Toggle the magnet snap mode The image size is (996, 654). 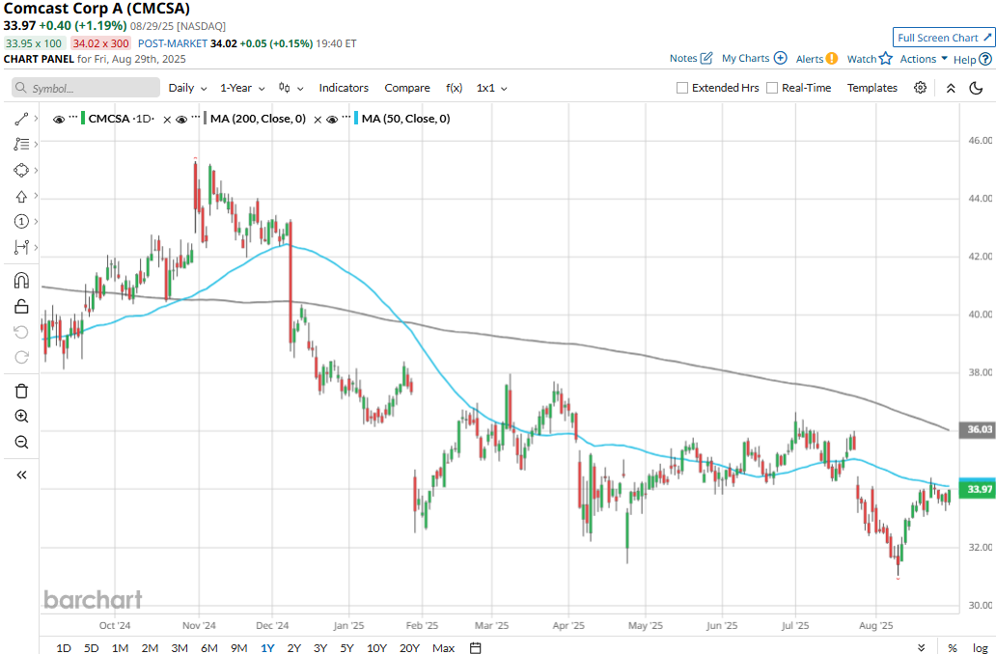(x=21, y=281)
